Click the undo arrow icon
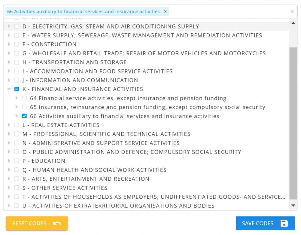 tap(57, 223)
